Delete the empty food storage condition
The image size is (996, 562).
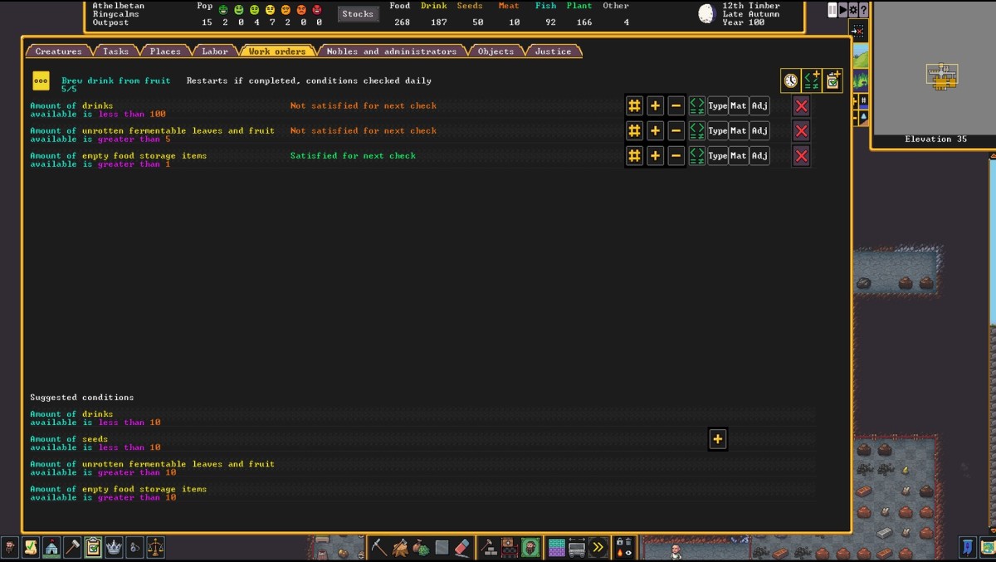801,156
